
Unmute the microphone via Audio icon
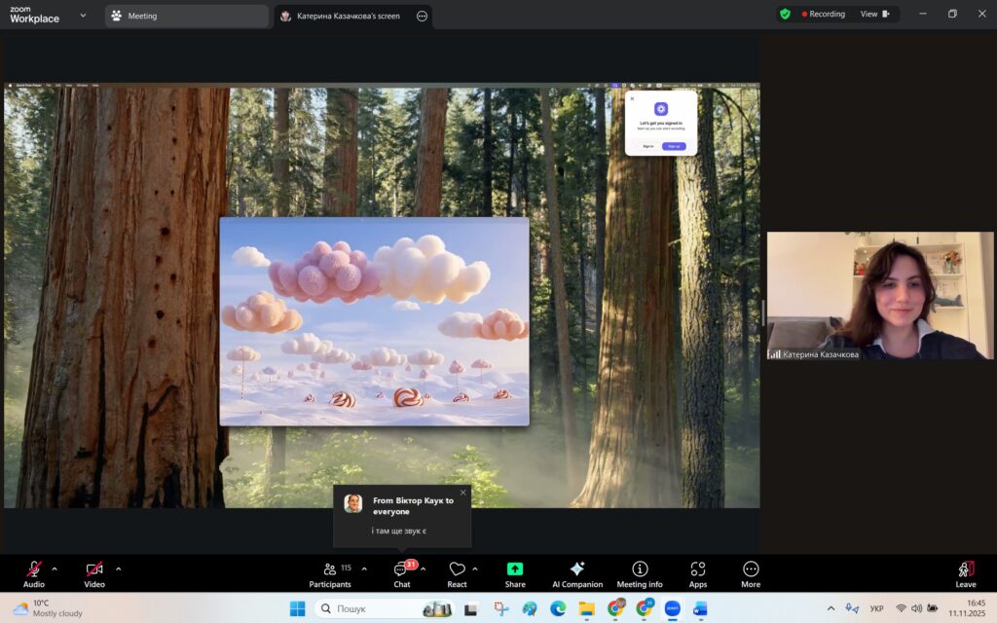click(34, 569)
